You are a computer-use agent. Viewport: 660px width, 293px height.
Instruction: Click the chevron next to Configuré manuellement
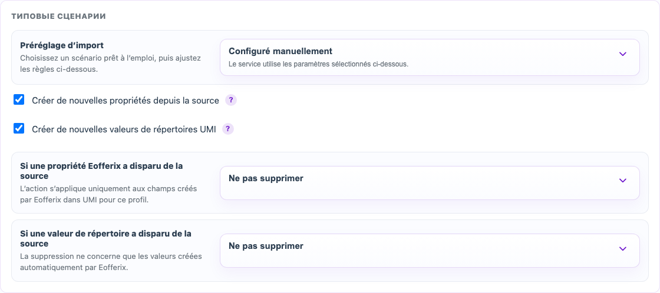pos(622,54)
